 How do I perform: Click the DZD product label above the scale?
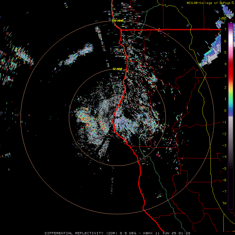(x=230, y=16)
